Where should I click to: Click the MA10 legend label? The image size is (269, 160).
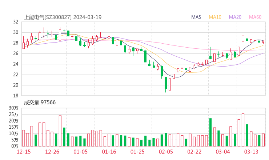pos(215,17)
